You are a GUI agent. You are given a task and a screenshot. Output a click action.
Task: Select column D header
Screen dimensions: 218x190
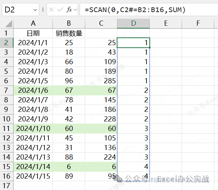[134, 23]
